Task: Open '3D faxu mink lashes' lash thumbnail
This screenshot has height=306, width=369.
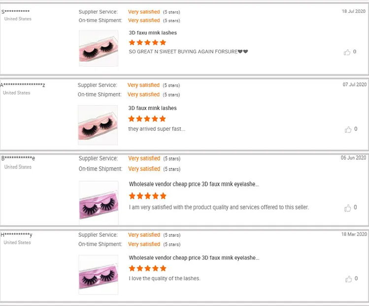Action: tap(99, 48)
